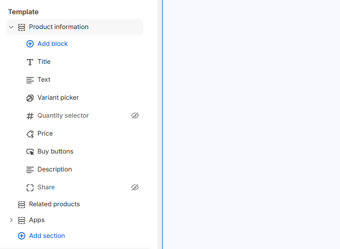Image resolution: width=340 pixels, height=249 pixels.
Task: Select the Share block
Action: [x=46, y=187]
